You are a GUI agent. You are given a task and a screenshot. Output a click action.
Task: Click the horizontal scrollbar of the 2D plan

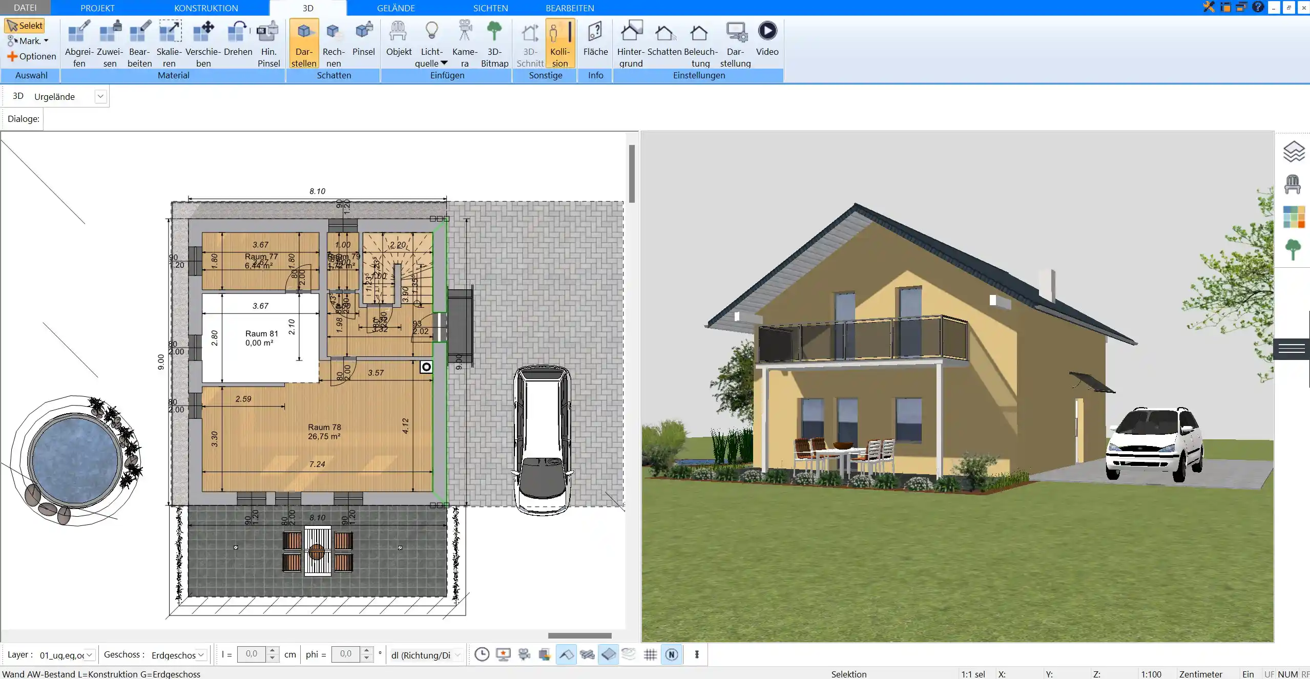[579, 635]
